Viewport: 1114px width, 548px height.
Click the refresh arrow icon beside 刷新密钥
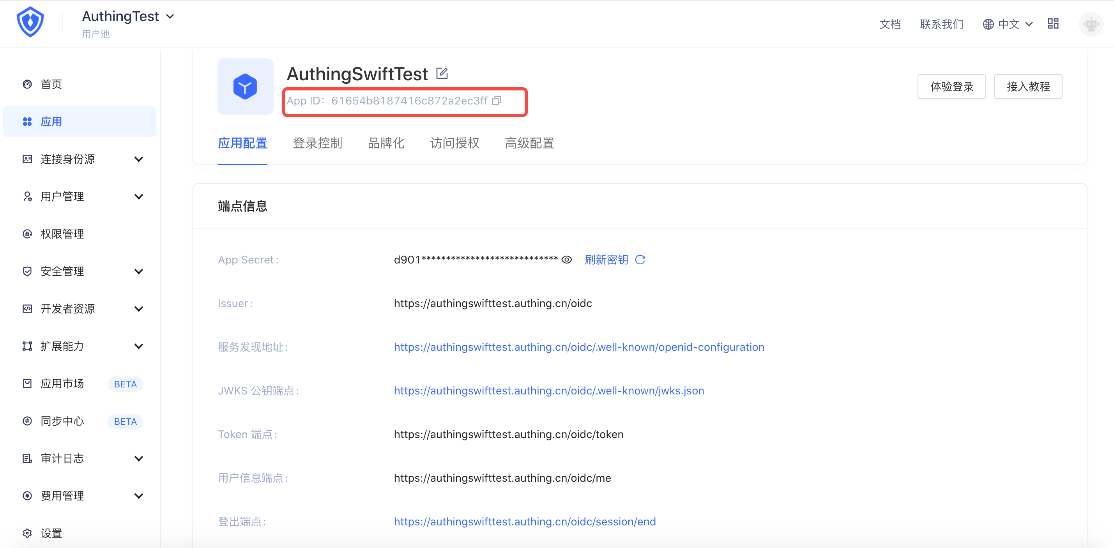(640, 260)
